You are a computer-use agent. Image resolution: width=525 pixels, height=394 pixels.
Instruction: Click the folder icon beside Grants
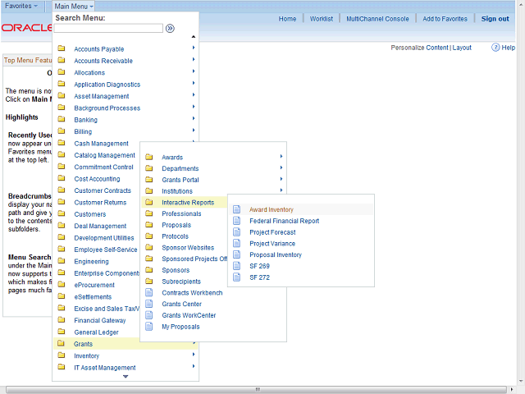point(61,343)
